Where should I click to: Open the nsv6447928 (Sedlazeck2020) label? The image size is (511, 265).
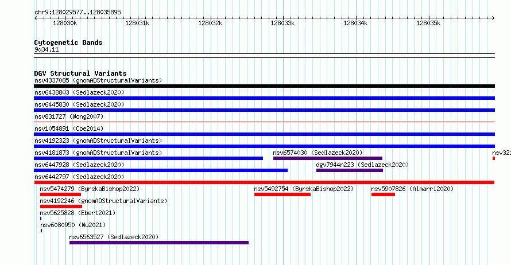click(79, 165)
